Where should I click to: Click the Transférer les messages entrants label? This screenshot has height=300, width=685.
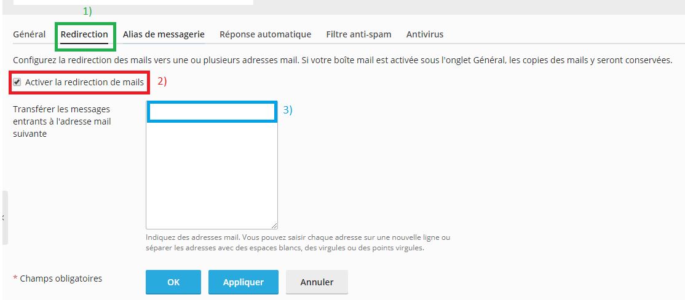[x=61, y=121]
